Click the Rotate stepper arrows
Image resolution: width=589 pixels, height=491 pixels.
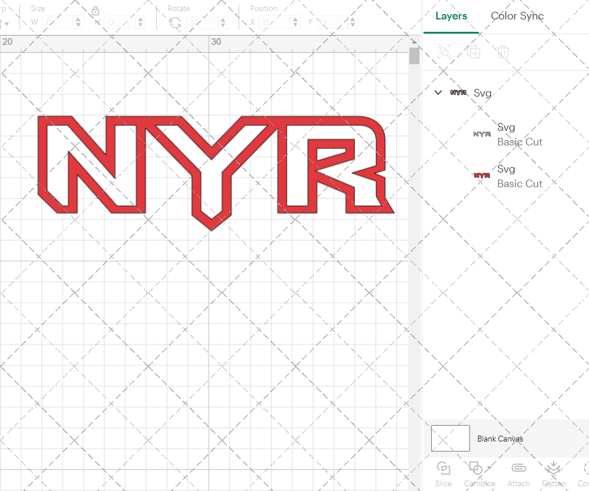[x=223, y=22]
